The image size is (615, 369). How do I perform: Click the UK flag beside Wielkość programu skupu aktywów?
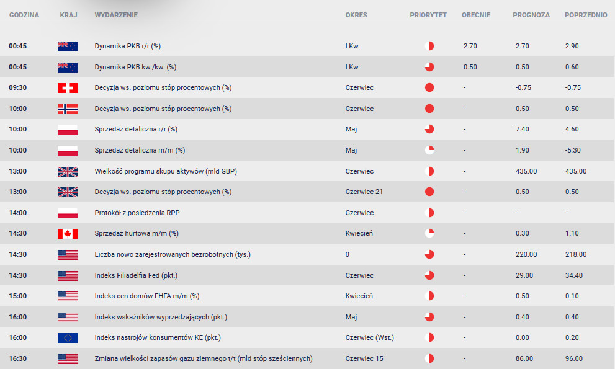pos(68,171)
